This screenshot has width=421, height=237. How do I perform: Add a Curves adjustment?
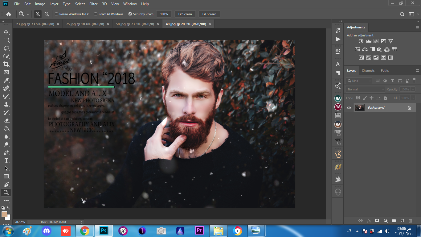pos(376,41)
